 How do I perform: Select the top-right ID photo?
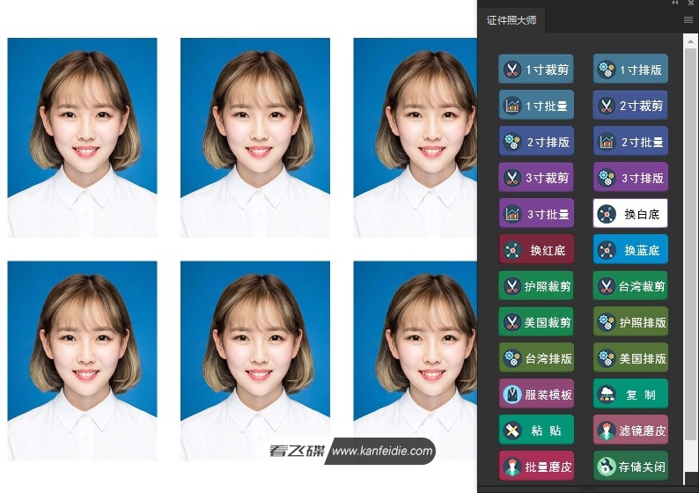(416, 137)
